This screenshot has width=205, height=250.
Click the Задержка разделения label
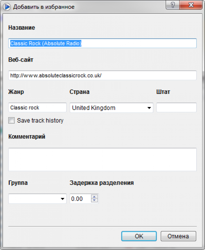pyautogui.click(x=102, y=183)
